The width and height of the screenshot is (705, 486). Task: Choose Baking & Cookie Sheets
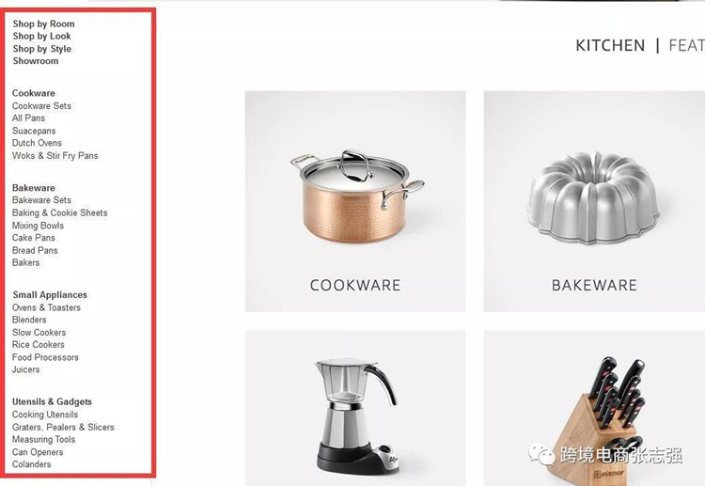coord(60,212)
